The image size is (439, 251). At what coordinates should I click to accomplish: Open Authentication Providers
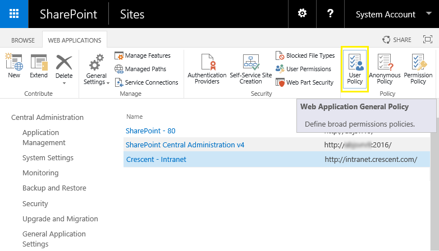207,69
